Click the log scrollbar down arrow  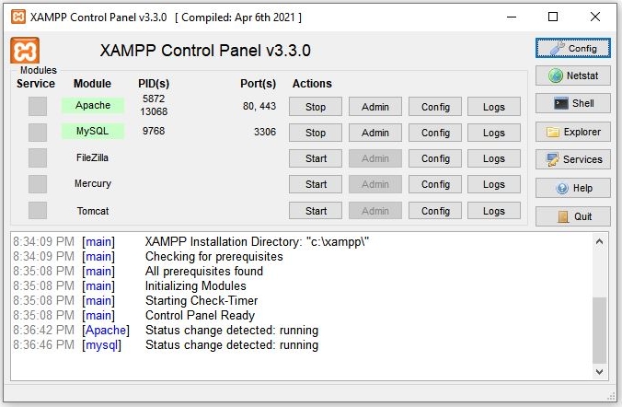point(599,372)
